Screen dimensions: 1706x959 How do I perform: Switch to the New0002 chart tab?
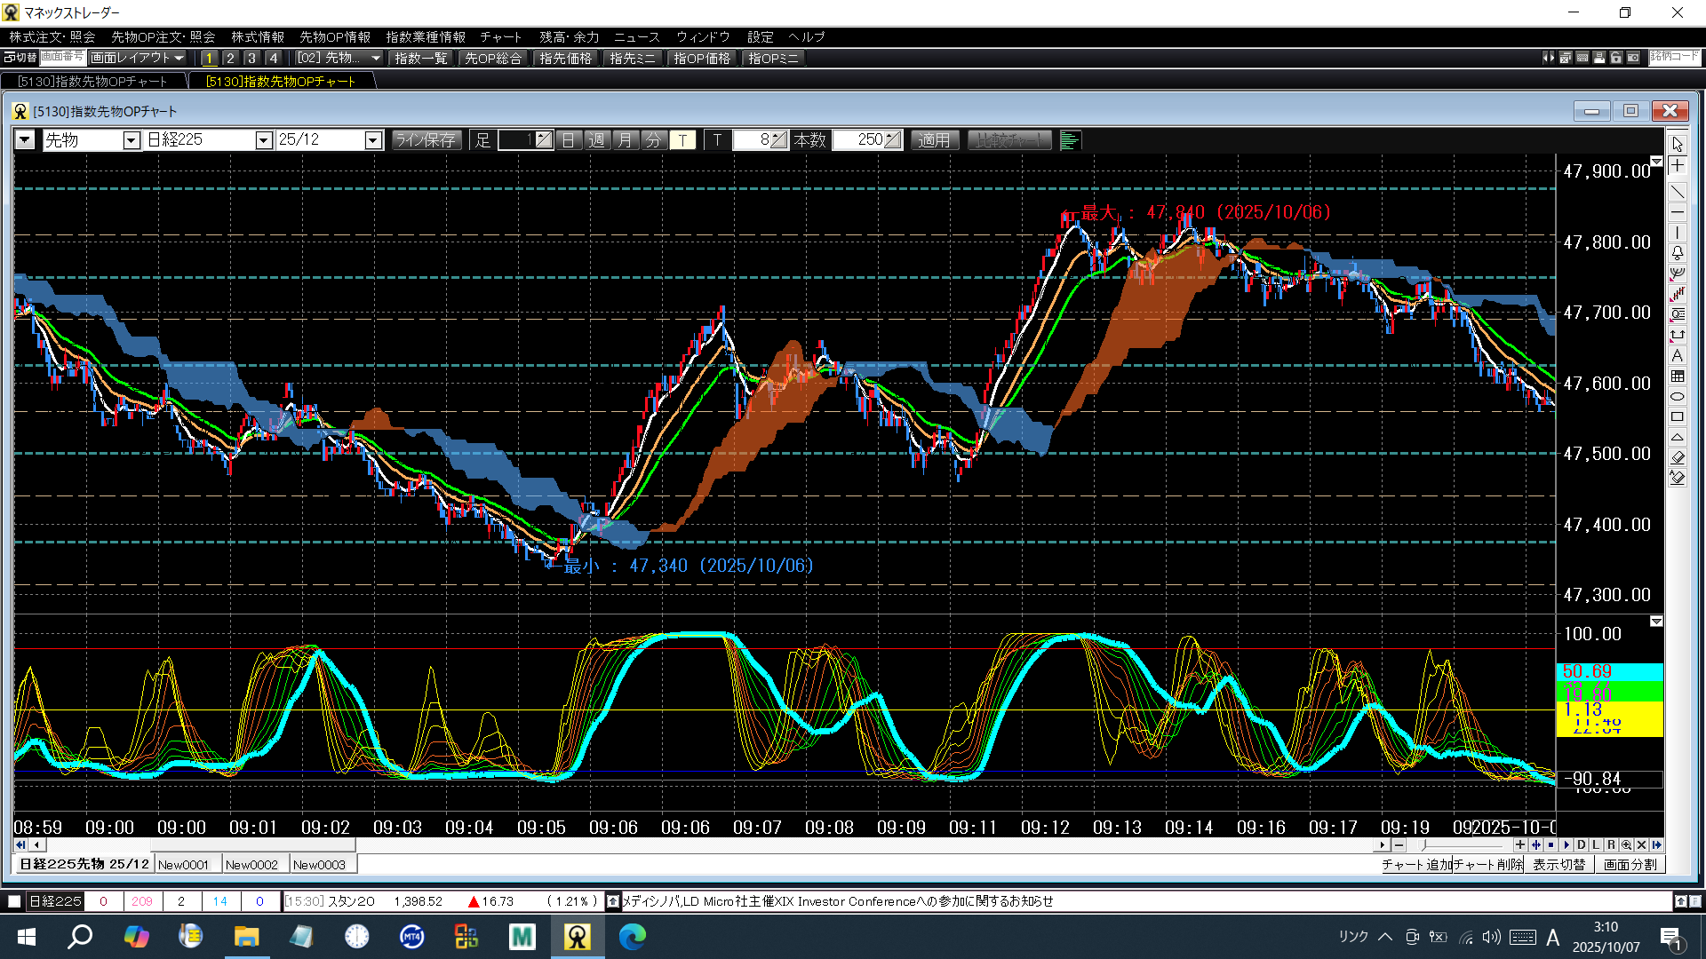251,865
